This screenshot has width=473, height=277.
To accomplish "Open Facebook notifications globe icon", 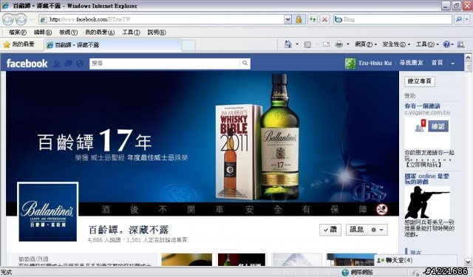I will click(x=80, y=64).
